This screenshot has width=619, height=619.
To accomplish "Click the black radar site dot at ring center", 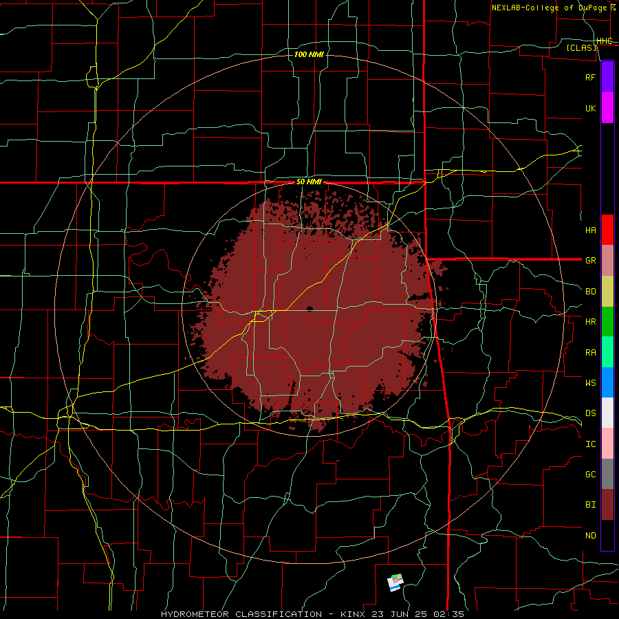I will pyautogui.click(x=309, y=309).
